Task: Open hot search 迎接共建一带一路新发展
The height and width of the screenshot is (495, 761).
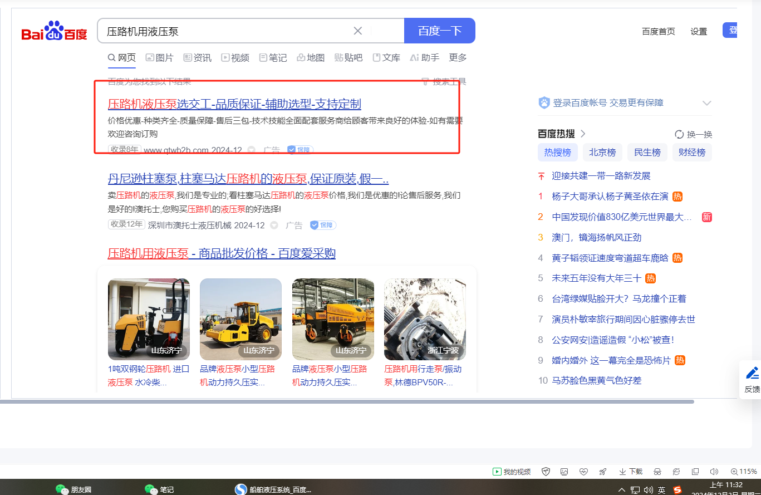Action: (x=601, y=176)
